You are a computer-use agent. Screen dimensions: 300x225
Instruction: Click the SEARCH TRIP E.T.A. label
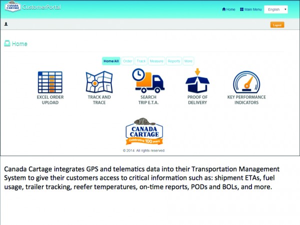coord(148,100)
